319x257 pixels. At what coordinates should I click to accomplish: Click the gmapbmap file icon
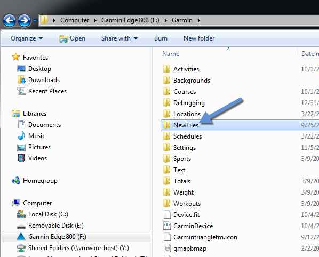coord(167,248)
